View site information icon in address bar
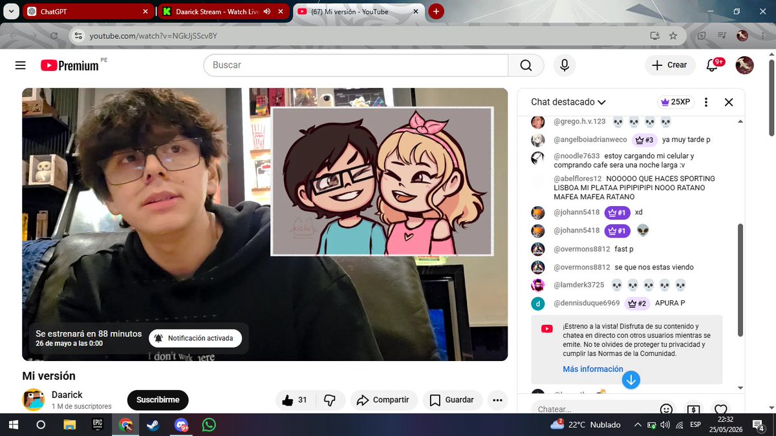Image resolution: width=776 pixels, height=436 pixels. tap(78, 36)
